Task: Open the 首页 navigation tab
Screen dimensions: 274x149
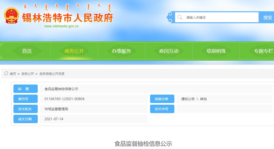Action: click(27, 51)
